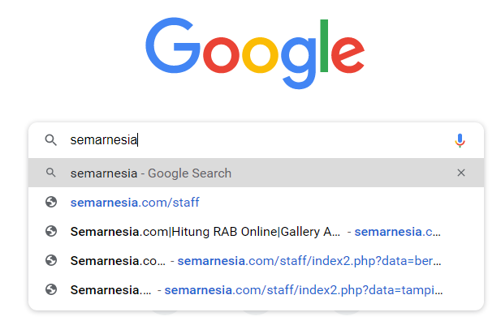Image resolution: width=501 pixels, height=325 pixels.
Task: Click globe icon of the data=ber suggestion
Action: (51, 260)
